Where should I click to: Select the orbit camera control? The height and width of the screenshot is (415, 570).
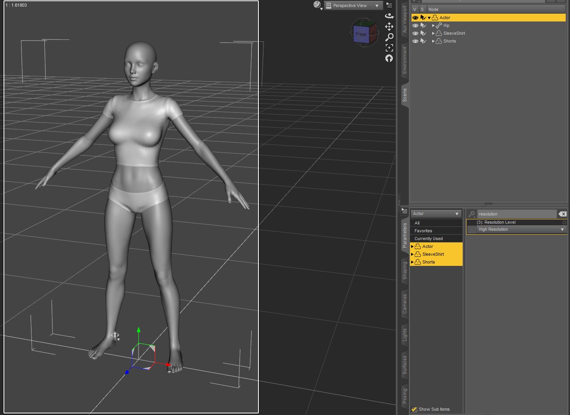pyautogui.click(x=389, y=16)
